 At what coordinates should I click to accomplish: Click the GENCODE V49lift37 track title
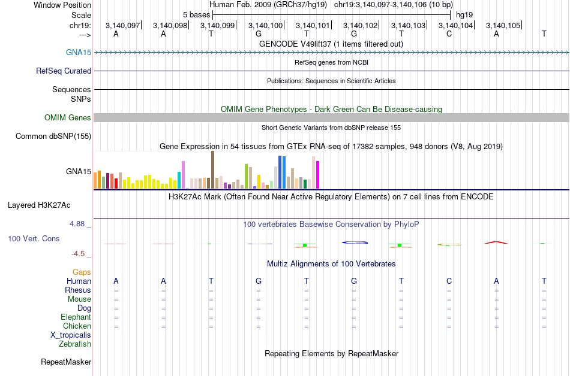coord(331,44)
